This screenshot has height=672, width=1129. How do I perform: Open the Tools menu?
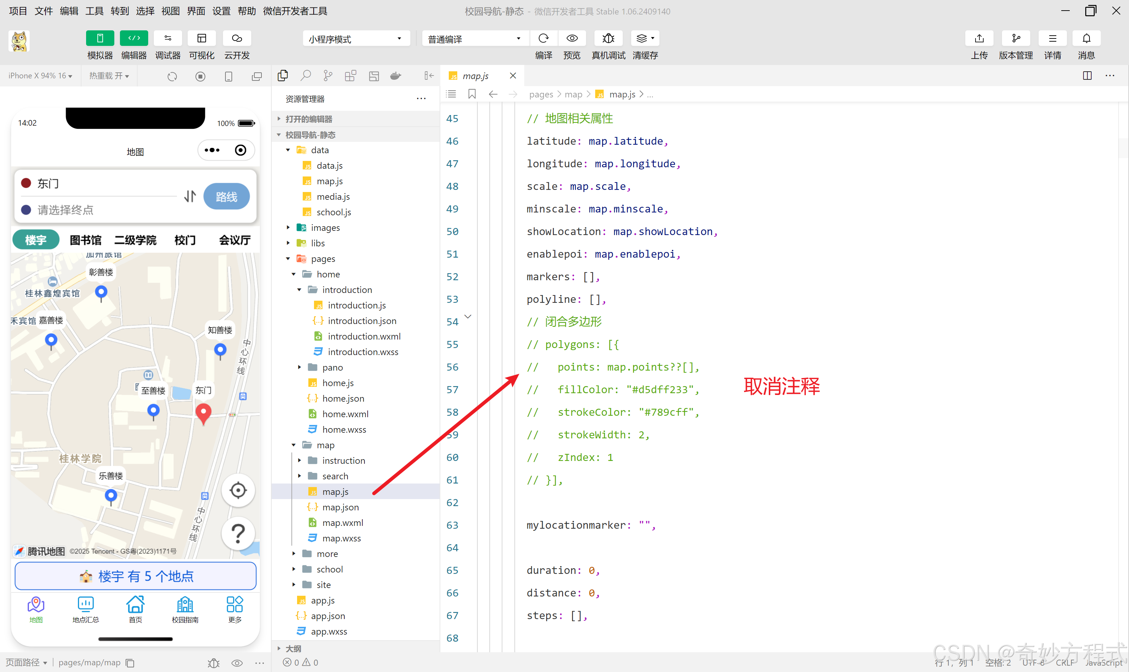tap(94, 11)
